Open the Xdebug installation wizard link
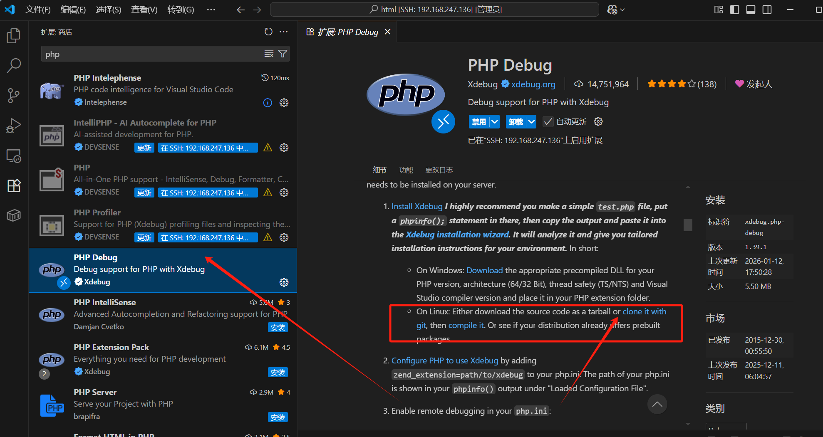 [457, 235]
